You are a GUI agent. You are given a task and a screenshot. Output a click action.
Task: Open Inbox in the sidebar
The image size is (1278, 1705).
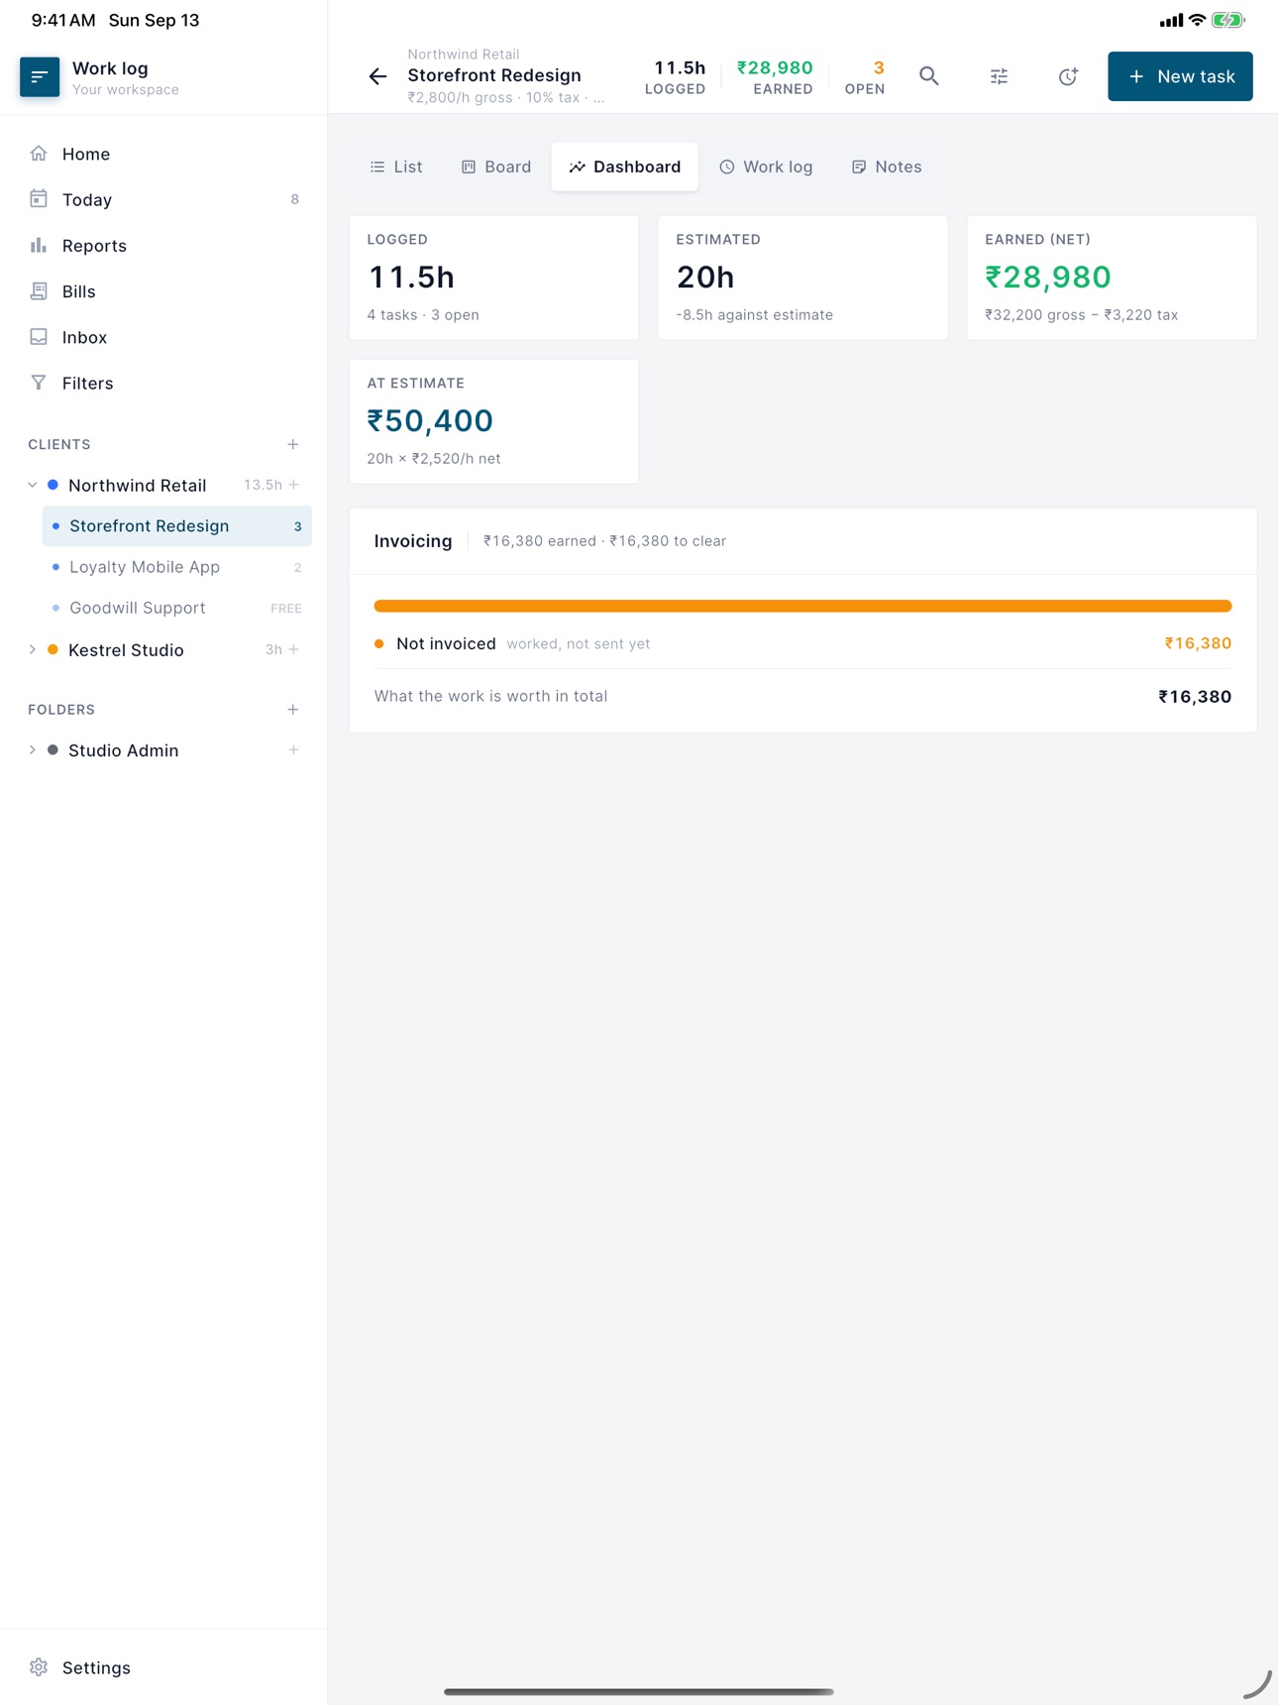(x=163, y=337)
